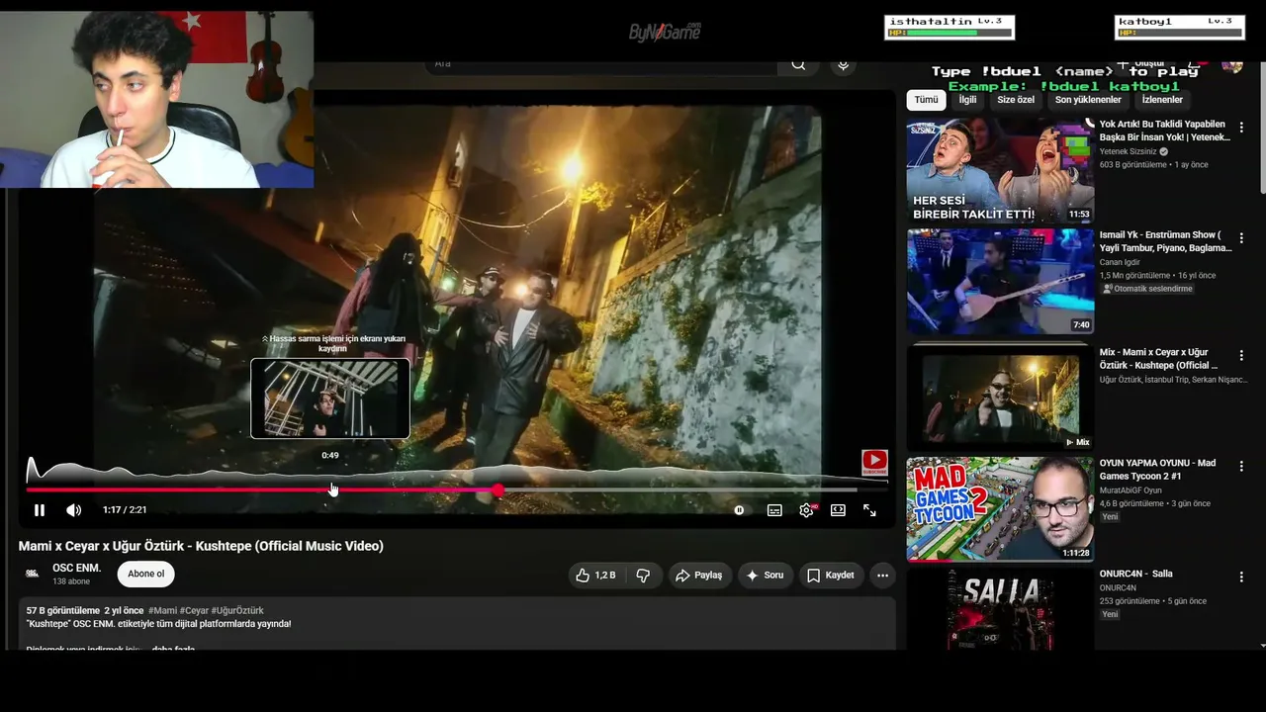Open the player settings gear
Image resolution: width=1266 pixels, height=712 pixels.
pyautogui.click(x=807, y=510)
